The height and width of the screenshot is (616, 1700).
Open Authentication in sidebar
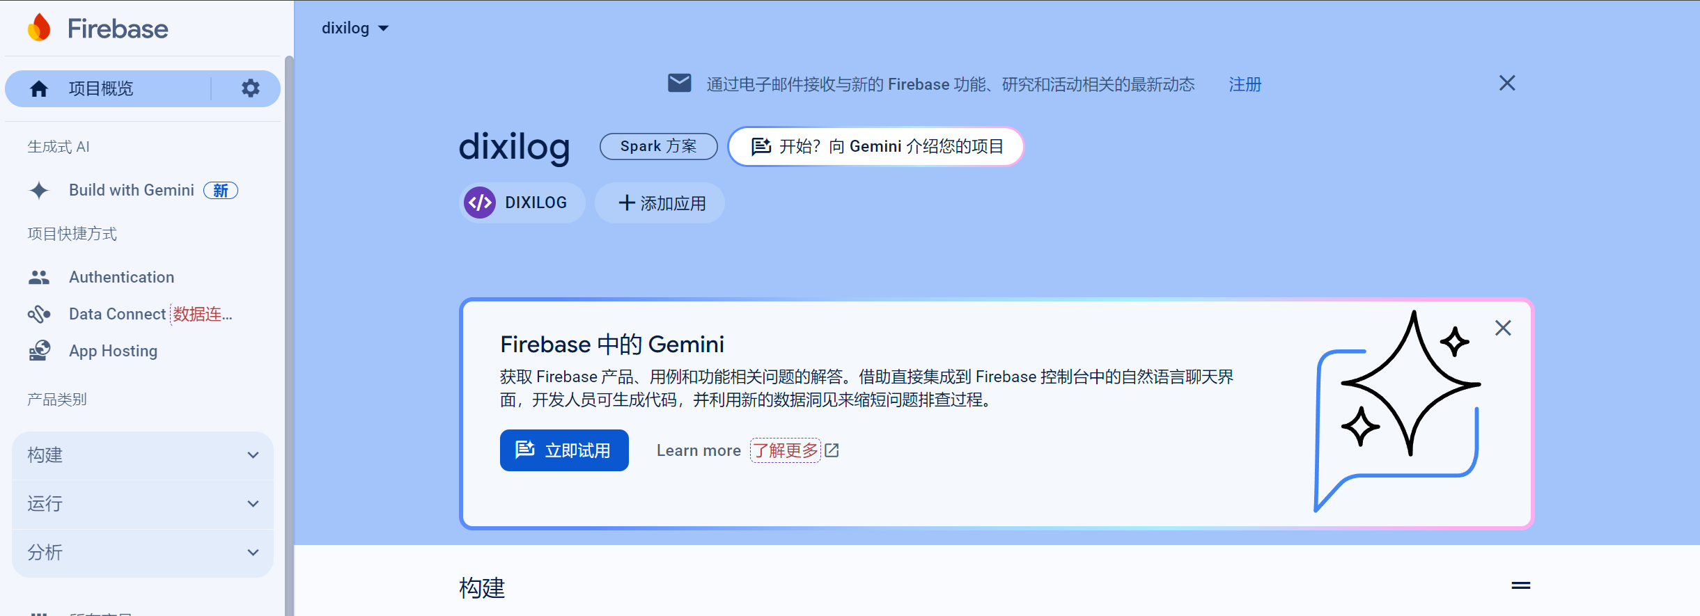click(122, 277)
